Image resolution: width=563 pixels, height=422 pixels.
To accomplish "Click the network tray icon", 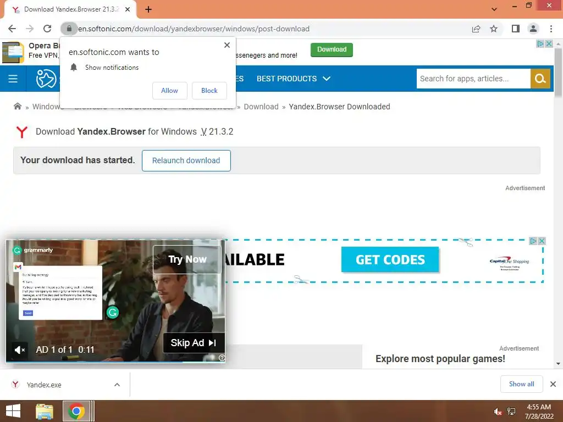I will [x=511, y=412].
